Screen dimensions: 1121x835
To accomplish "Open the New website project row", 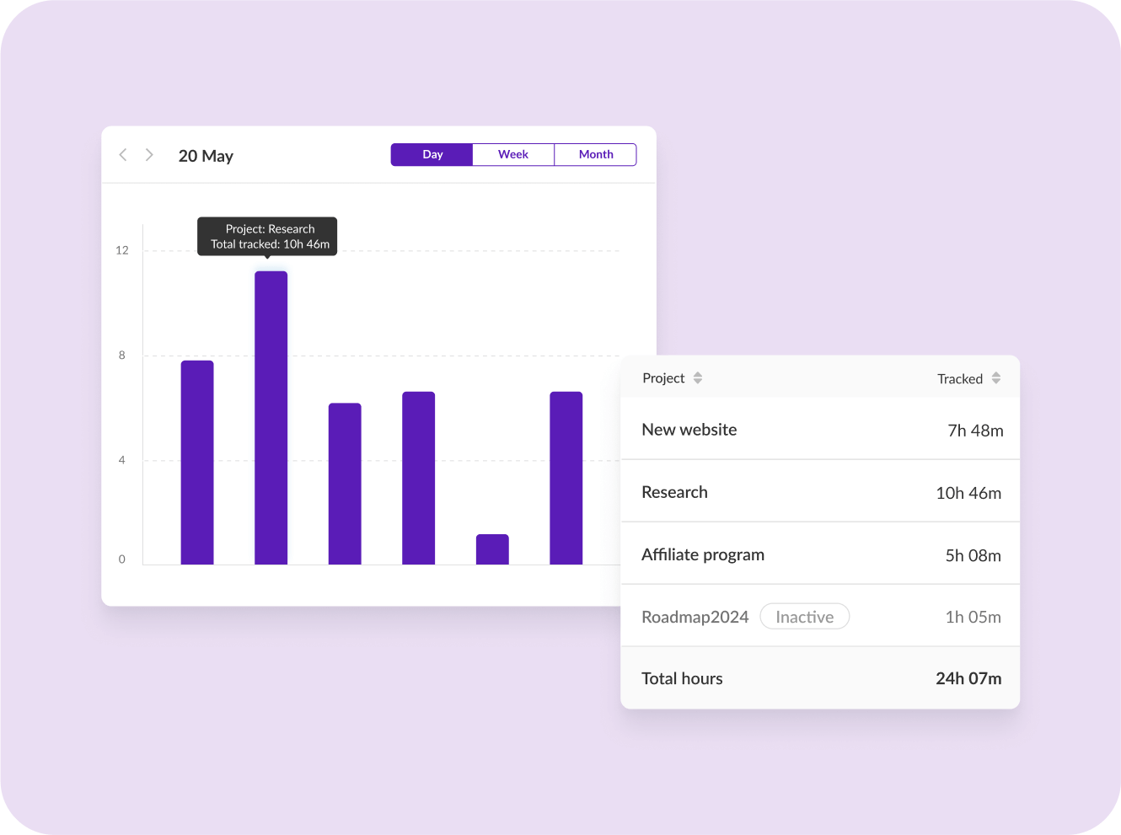I will 820,430.
